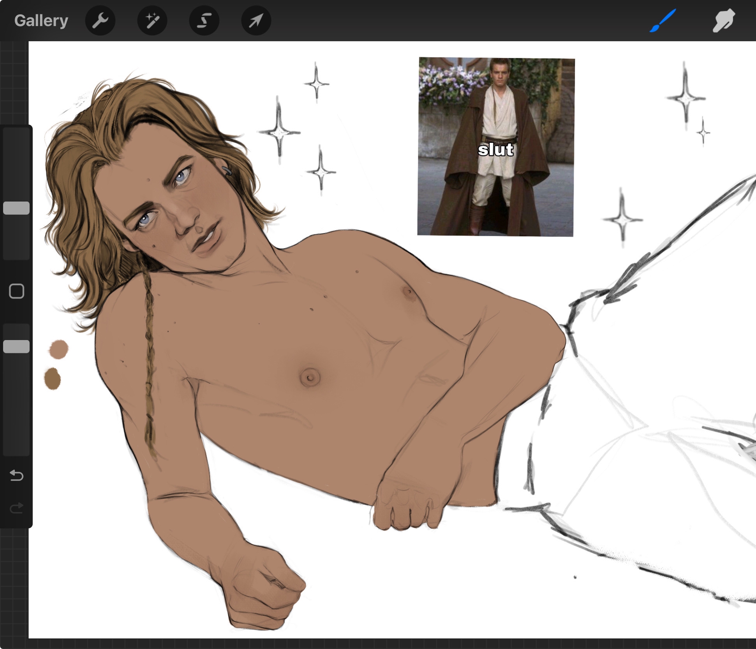This screenshot has width=756, height=649.
Task: Open the Actions wrench menu
Action: (100, 21)
